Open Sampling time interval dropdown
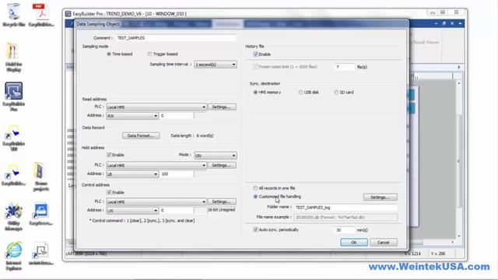 216,65
